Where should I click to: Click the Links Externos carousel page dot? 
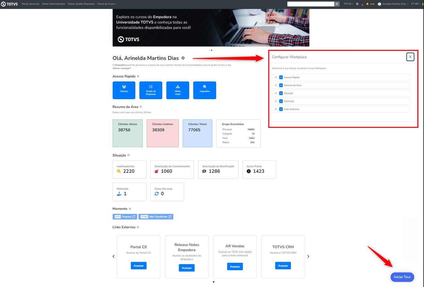tap(214, 282)
